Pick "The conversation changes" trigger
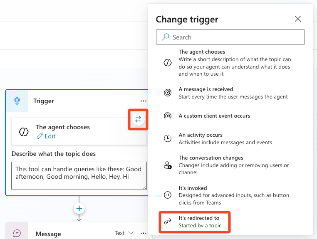 [x=234, y=165]
